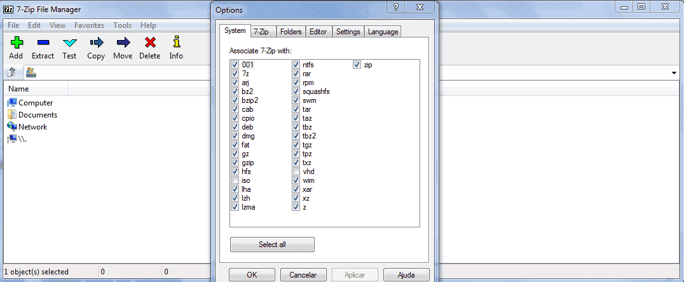The image size is (684, 282).
Task: Select the Copy toolbar icon
Action: pos(96,43)
